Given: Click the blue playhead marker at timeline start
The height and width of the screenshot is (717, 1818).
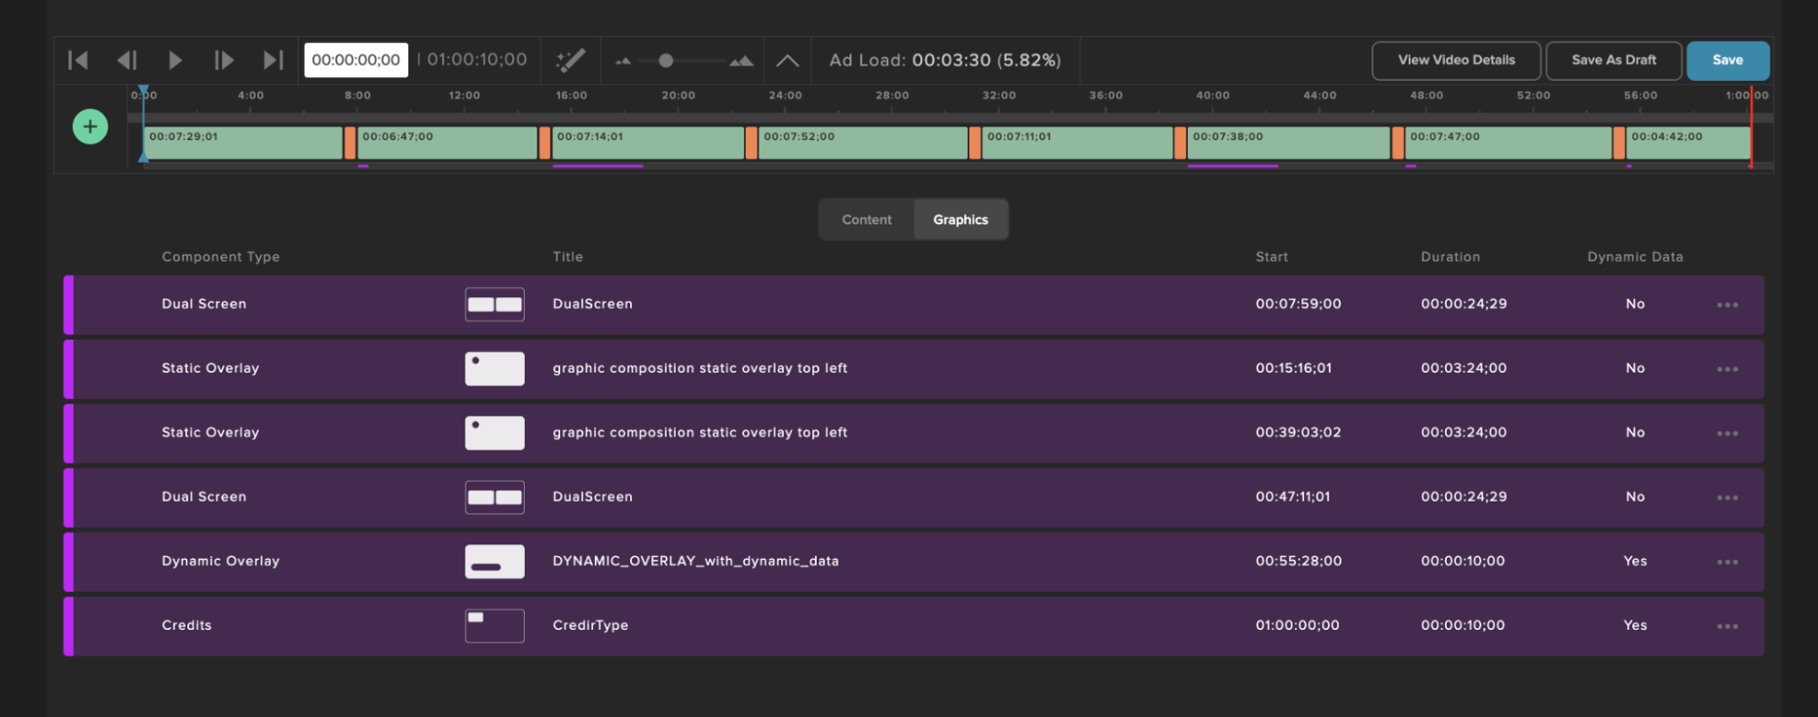Looking at the screenshot, I should 143,92.
